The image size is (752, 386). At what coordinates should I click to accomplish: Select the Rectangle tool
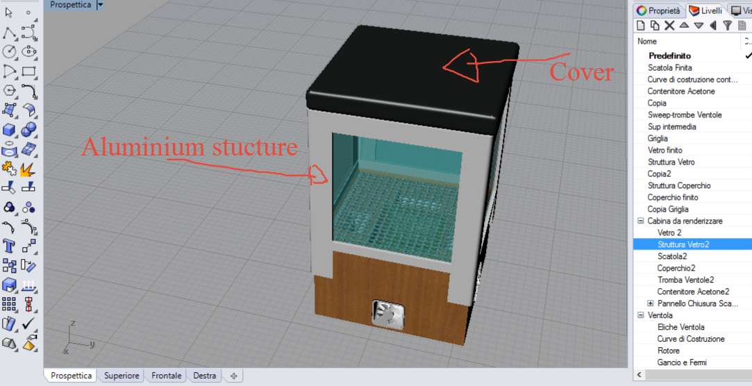pos(28,72)
